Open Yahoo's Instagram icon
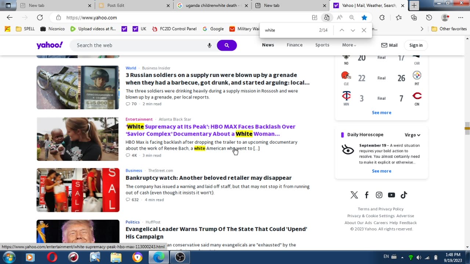Image resolution: width=470 pixels, height=264 pixels. point(379,195)
